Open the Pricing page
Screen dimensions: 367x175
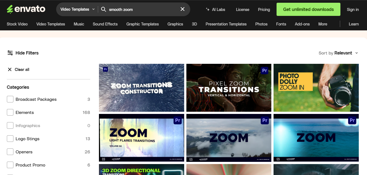click(264, 9)
